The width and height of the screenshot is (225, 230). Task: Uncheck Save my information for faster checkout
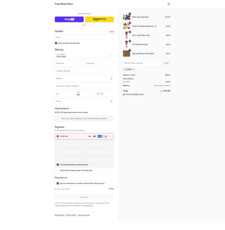click(58, 183)
